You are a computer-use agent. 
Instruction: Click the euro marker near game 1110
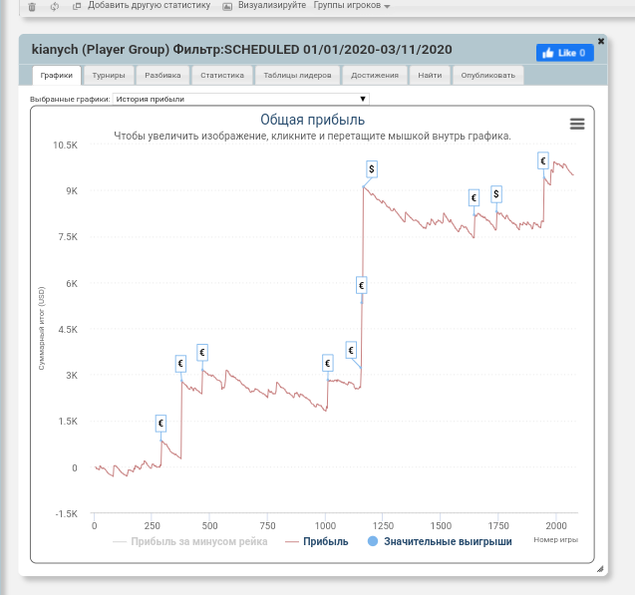(x=351, y=350)
